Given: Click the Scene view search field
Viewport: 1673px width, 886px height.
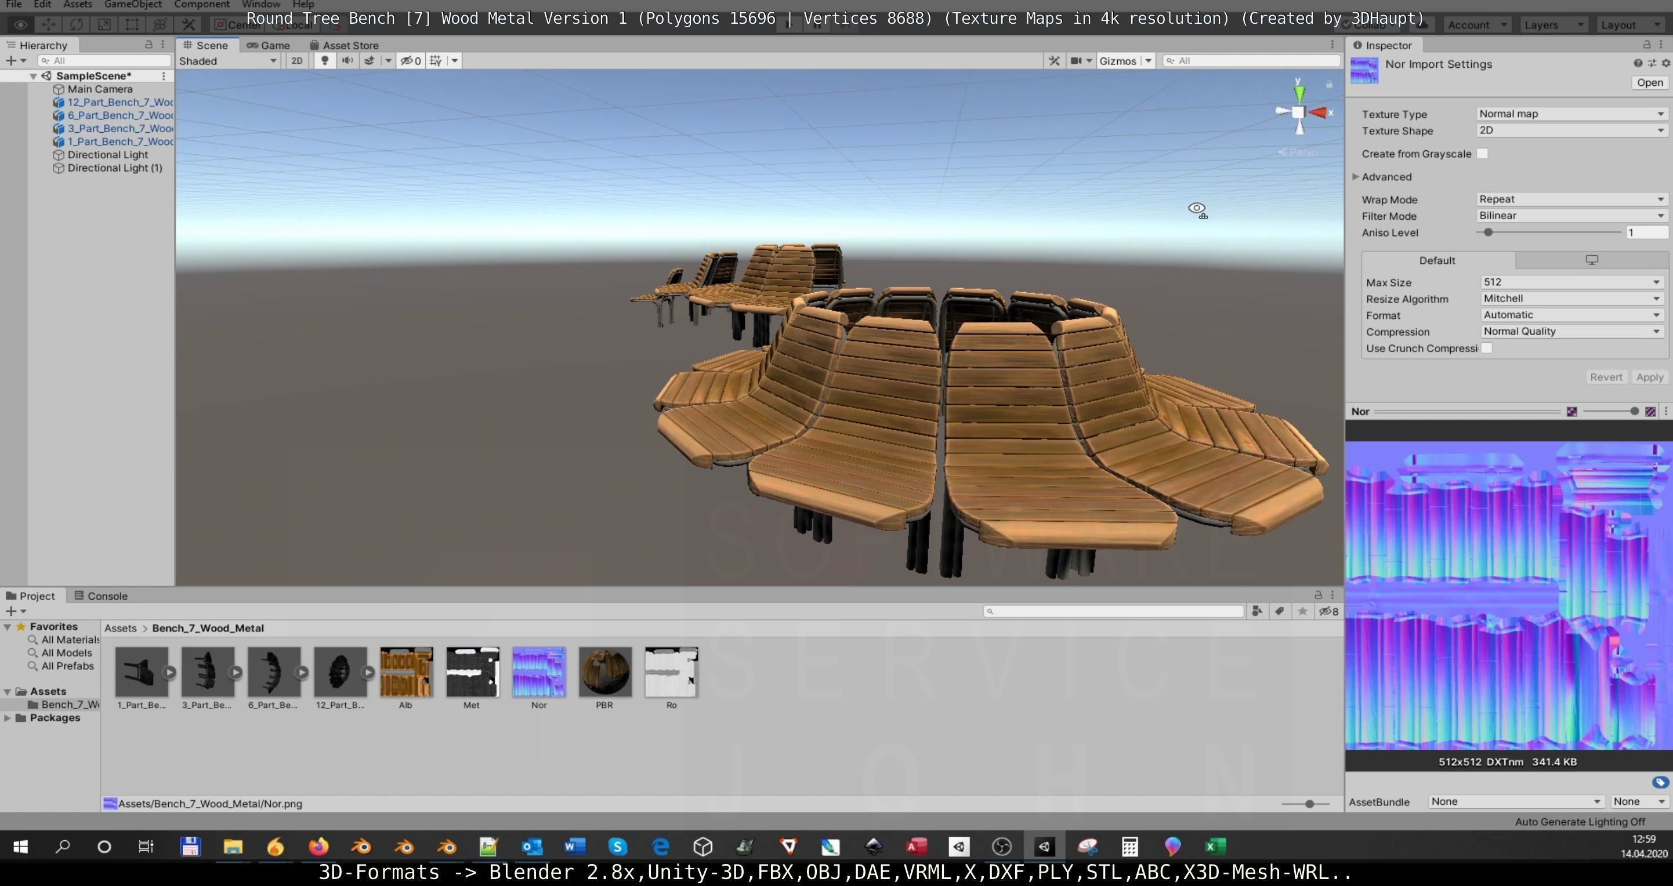Looking at the screenshot, I should click(x=1251, y=60).
